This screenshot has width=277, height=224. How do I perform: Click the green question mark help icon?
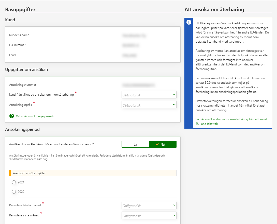[x=11, y=116]
